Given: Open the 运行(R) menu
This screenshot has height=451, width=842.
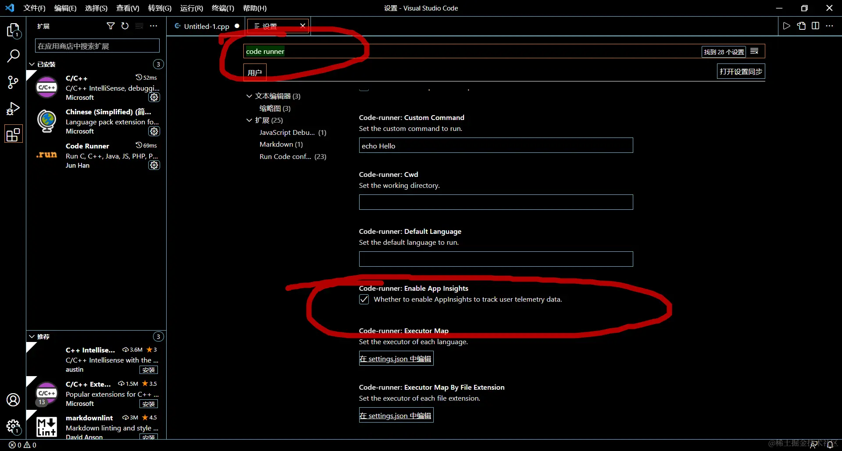Looking at the screenshot, I should (x=192, y=8).
